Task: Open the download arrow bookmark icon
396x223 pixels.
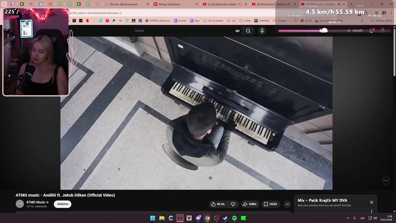Action: click(x=134, y=21)
